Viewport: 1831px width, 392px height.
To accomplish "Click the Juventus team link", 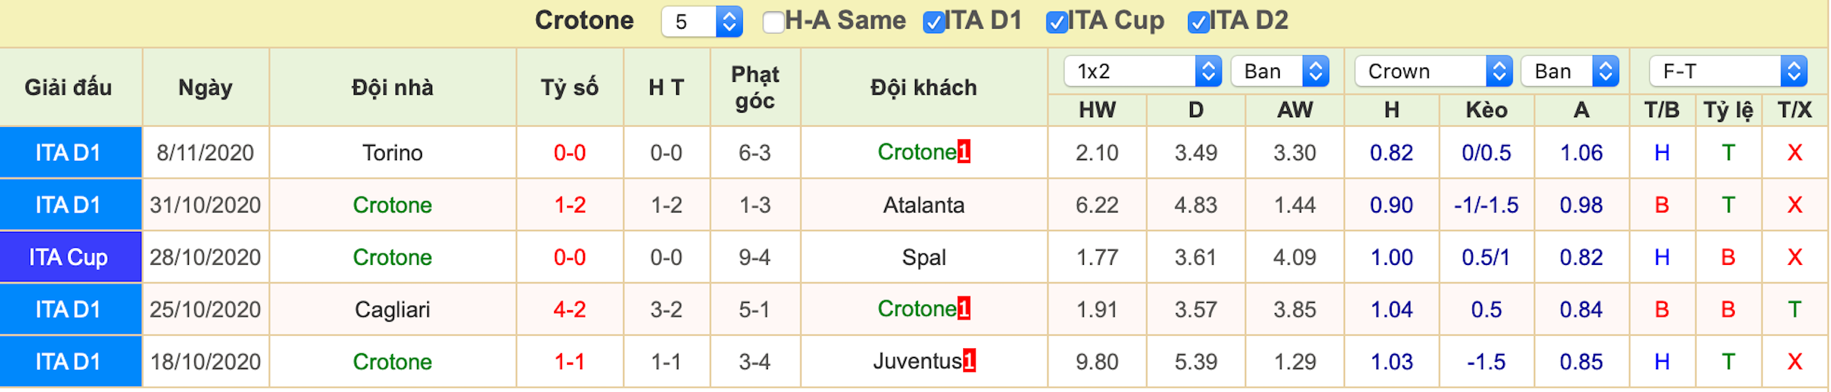I will pos(917,360).
